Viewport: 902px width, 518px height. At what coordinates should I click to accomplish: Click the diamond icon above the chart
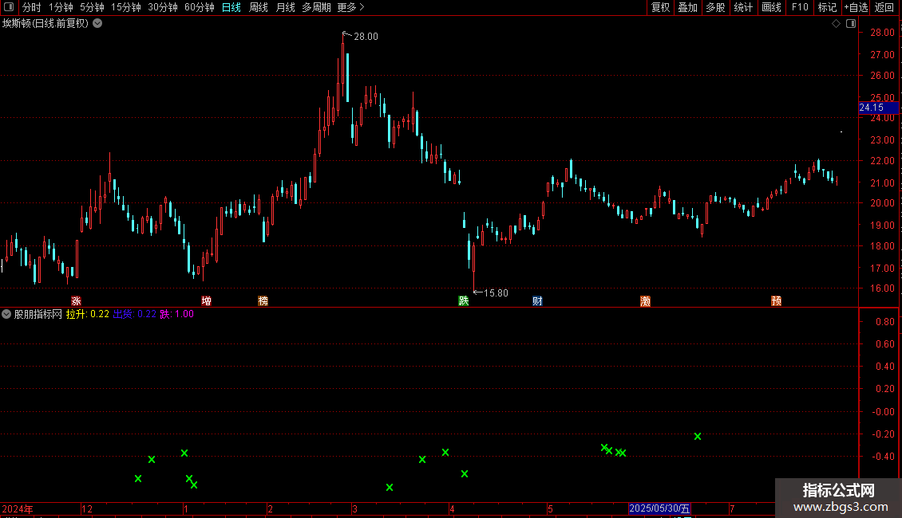coord(837,24)
